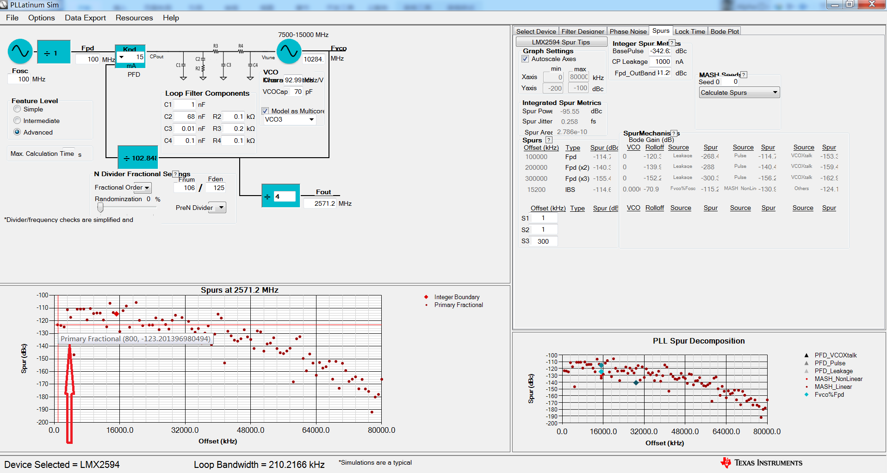The image size is (887, 473).
Task: Open the PreN Divider dropdown
Action: tap(222, 208)
